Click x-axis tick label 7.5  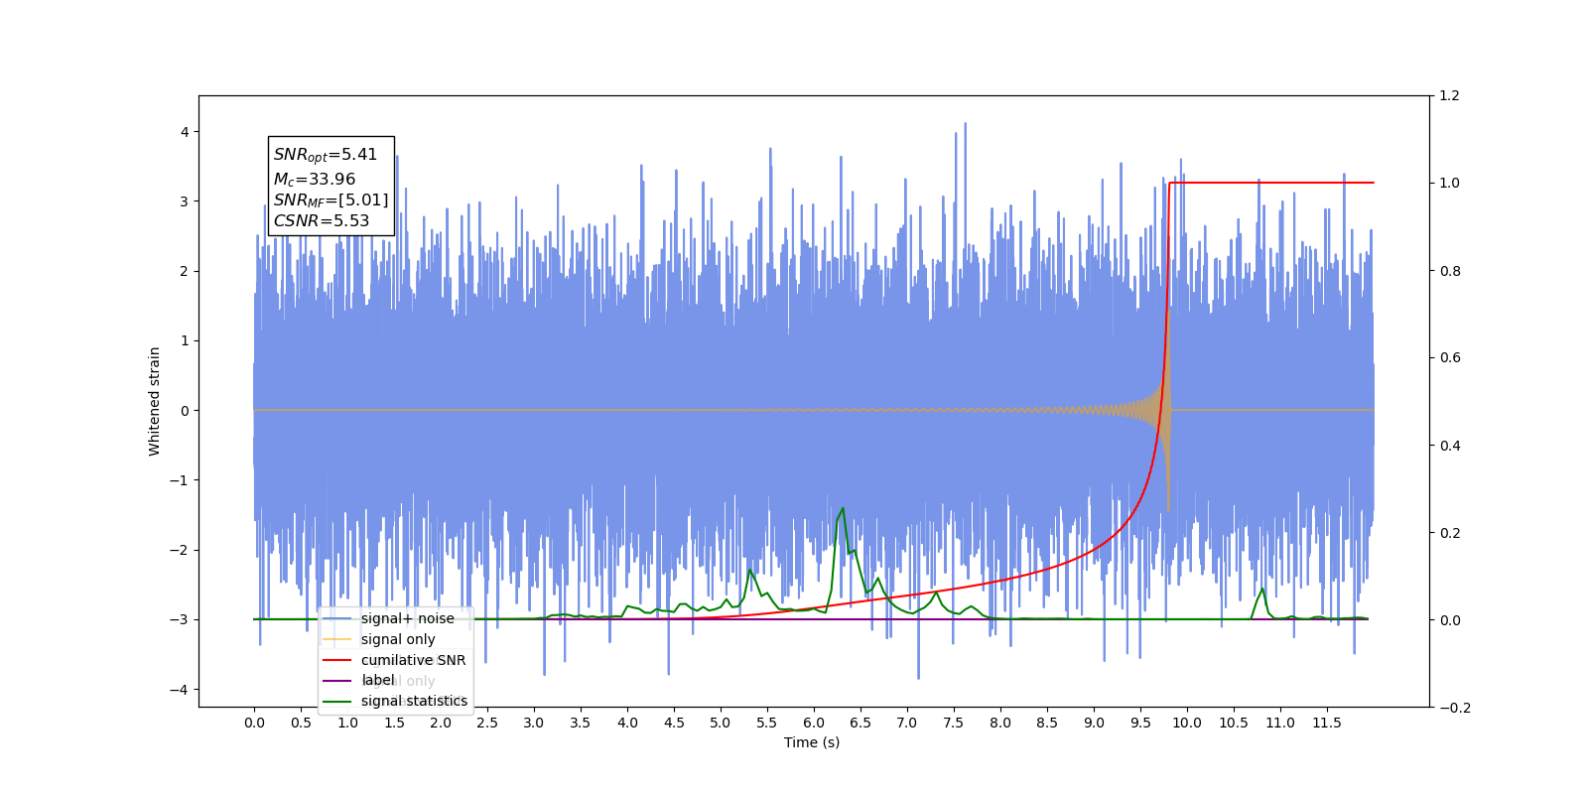(954, 723)
